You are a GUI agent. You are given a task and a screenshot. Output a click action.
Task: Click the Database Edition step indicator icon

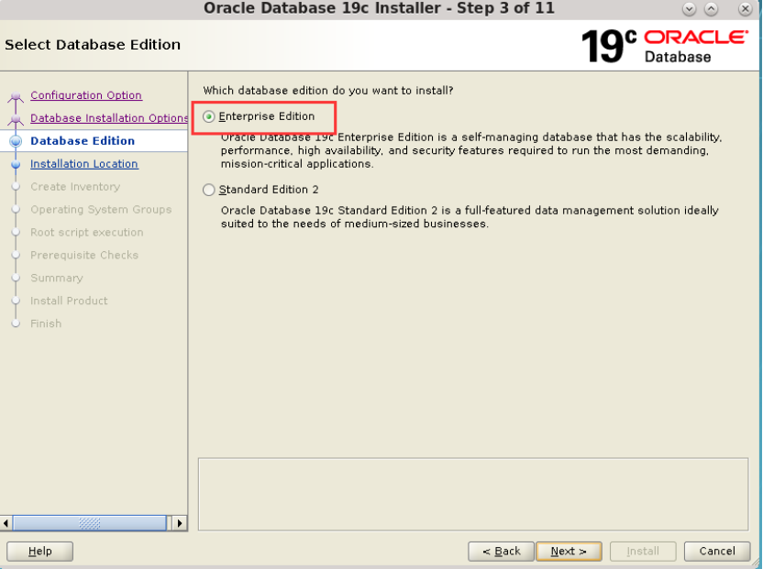(16, 141)
